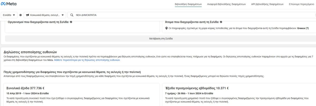Image resolution: width=316 pixels, height=106 pixels.
Task: Click info icon beside Οργανισμοί που διαχειρίζονται
Action: pyautogui.click(x=71, y=22)
